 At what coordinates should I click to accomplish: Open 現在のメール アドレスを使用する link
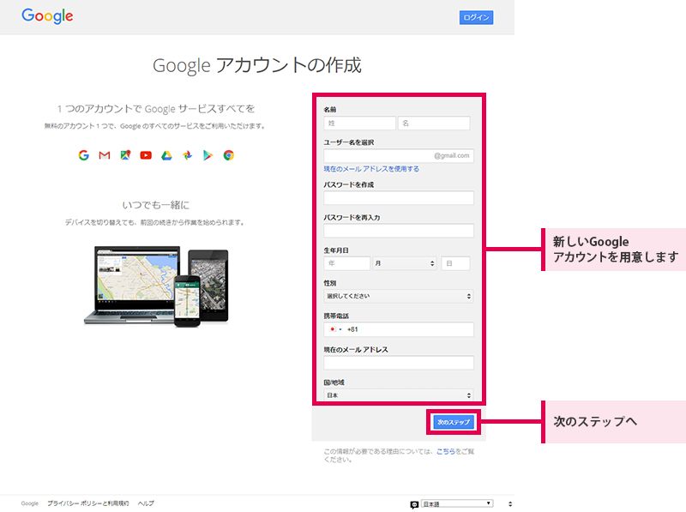click(371, 169)
